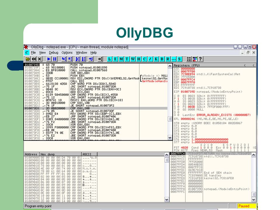
Task: Click ESP register value 0007FFC4
Action: tap(188, 80)
